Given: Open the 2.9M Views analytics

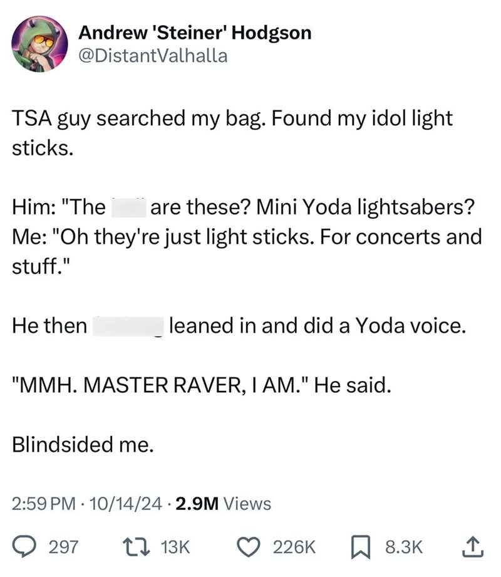Looking at the screenshot, I should [222, 502].
